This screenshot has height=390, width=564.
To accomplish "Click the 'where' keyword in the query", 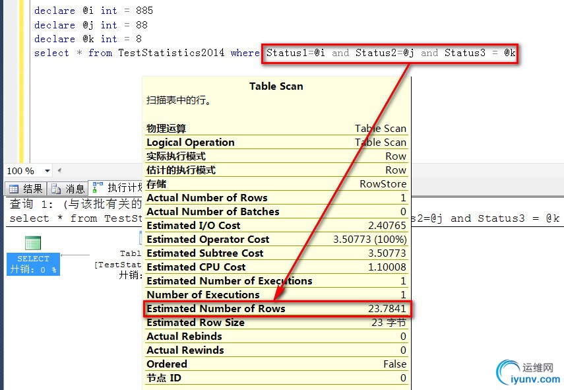I will tap(245, 53).
